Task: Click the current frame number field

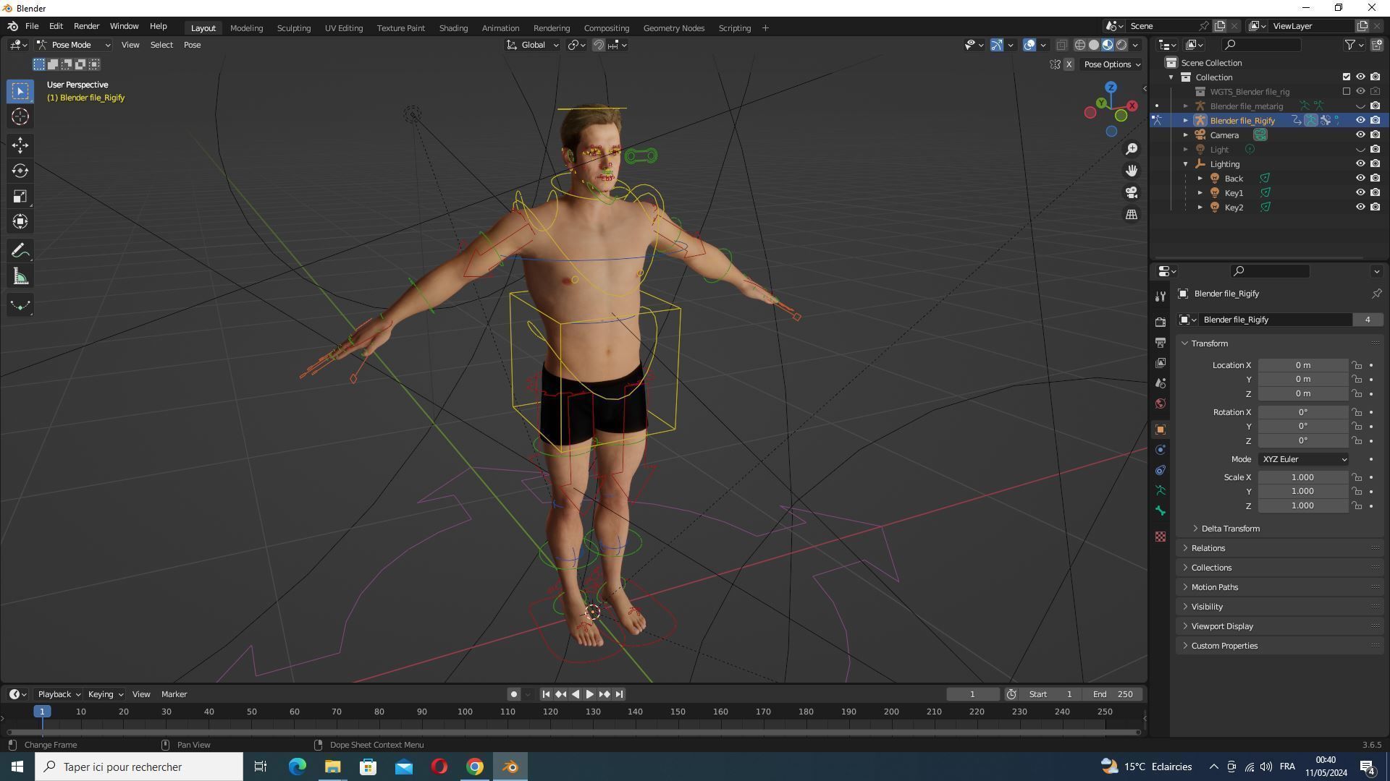Action: click(972, 694)
